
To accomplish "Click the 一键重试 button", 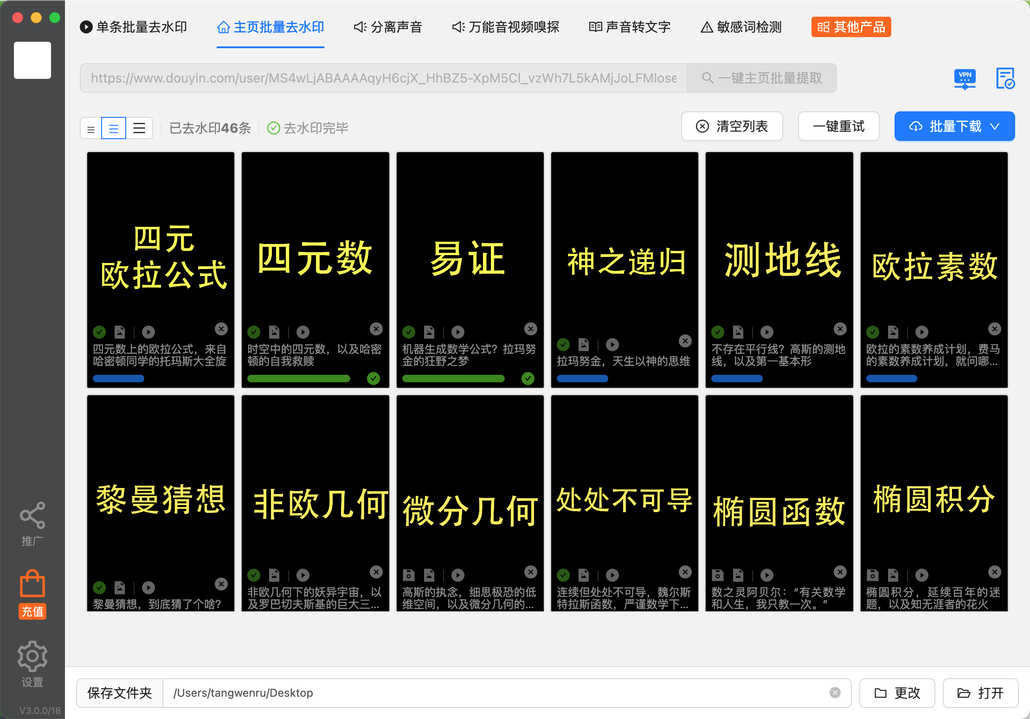I will pos(838,126).
